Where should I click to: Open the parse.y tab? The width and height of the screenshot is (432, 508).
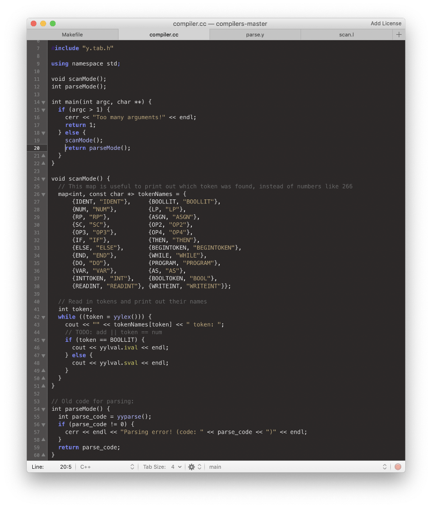(x=255, y=35)
